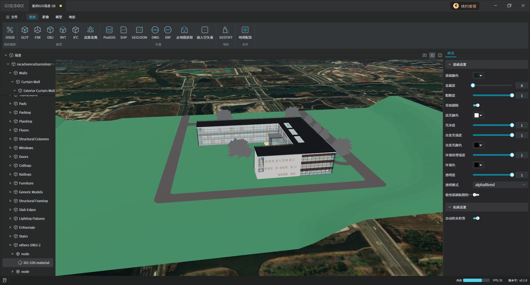Collapse the 基础设置 section
Image resolution: width=530 pixels, height=285 pixels.
(450, 64)
